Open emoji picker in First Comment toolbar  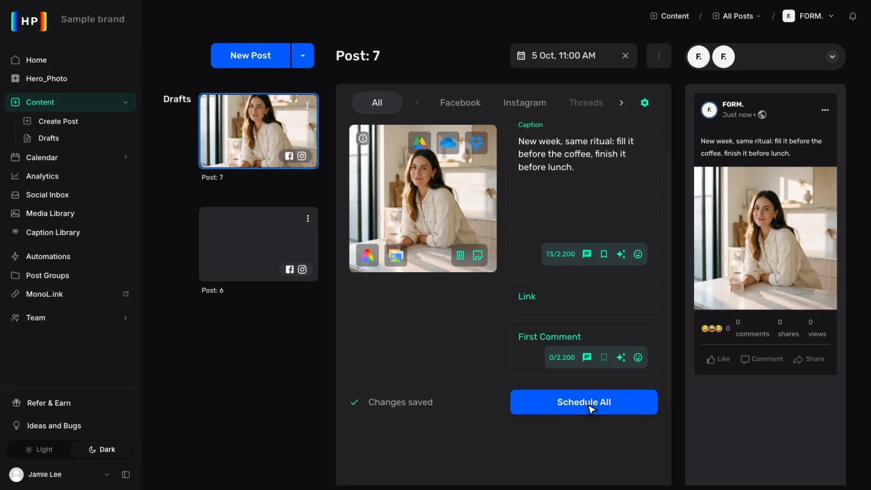638,357
